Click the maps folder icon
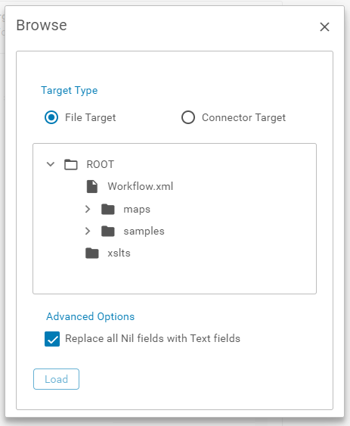Image resolution: width=350 pixels, height=426 pixels. pos(108,209)
